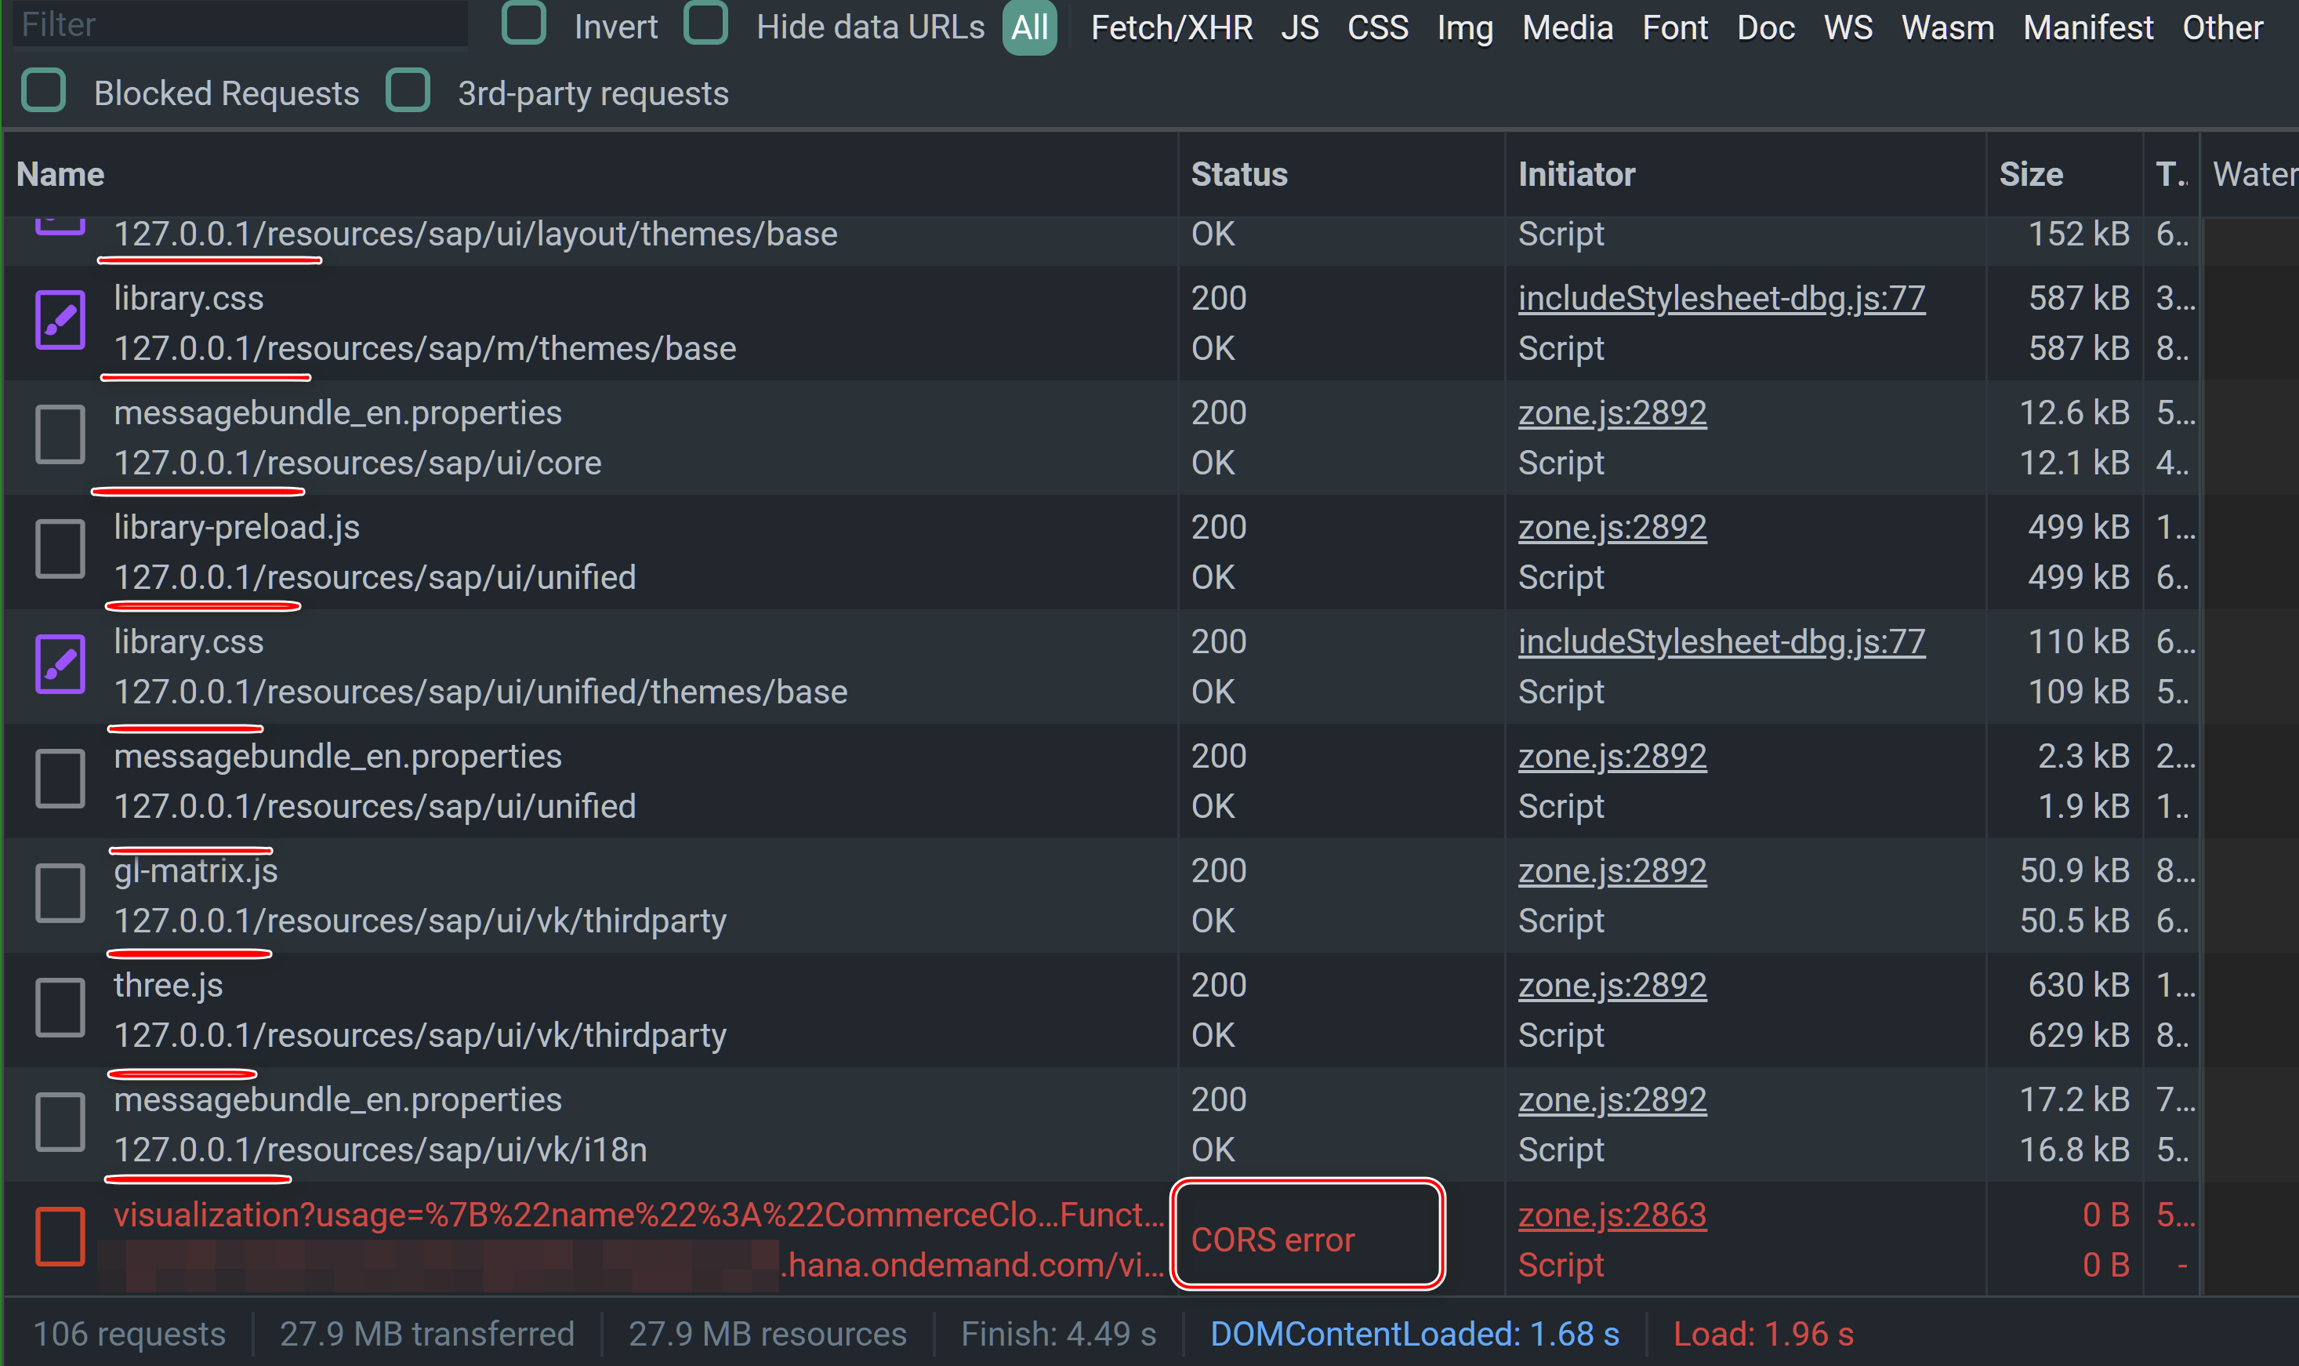Viewport: 2299px width, 1366px height.
Task: Click the file icon of sap/ui/vk/i18n messagebundle_en.properties
Action: [x=60, y=1122]
